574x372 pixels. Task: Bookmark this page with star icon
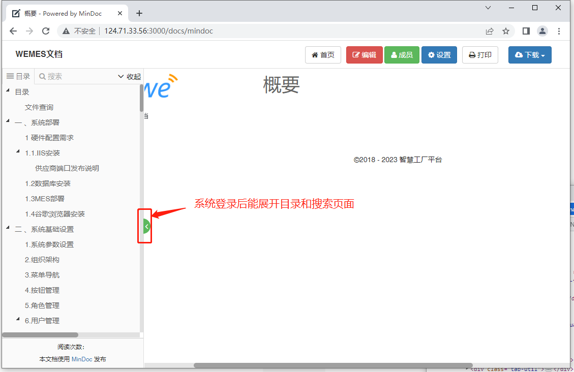click(506, 31)
